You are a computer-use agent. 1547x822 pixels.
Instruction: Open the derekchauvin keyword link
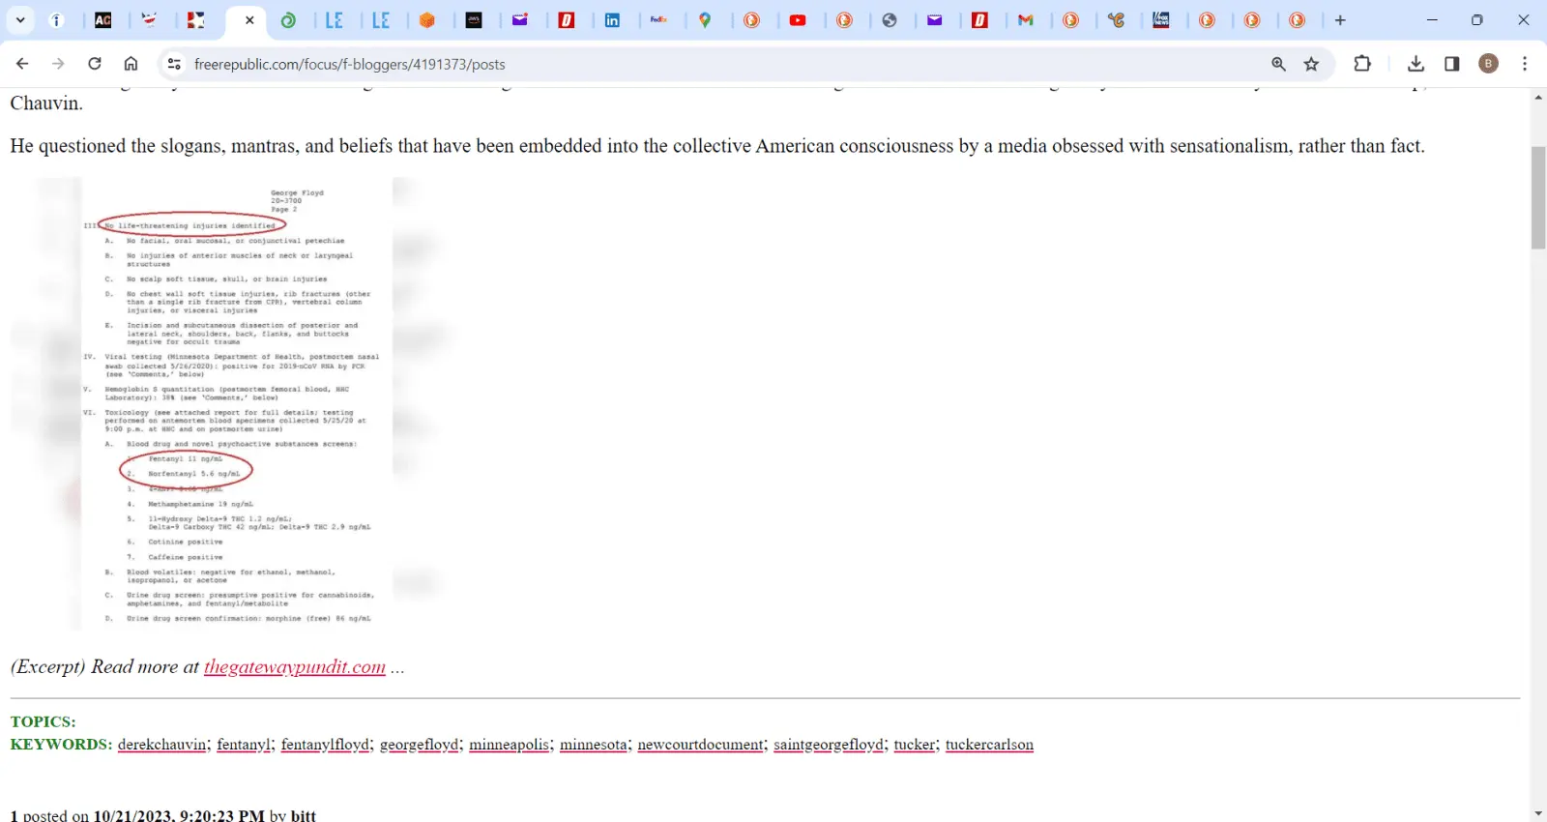point(162,745)
